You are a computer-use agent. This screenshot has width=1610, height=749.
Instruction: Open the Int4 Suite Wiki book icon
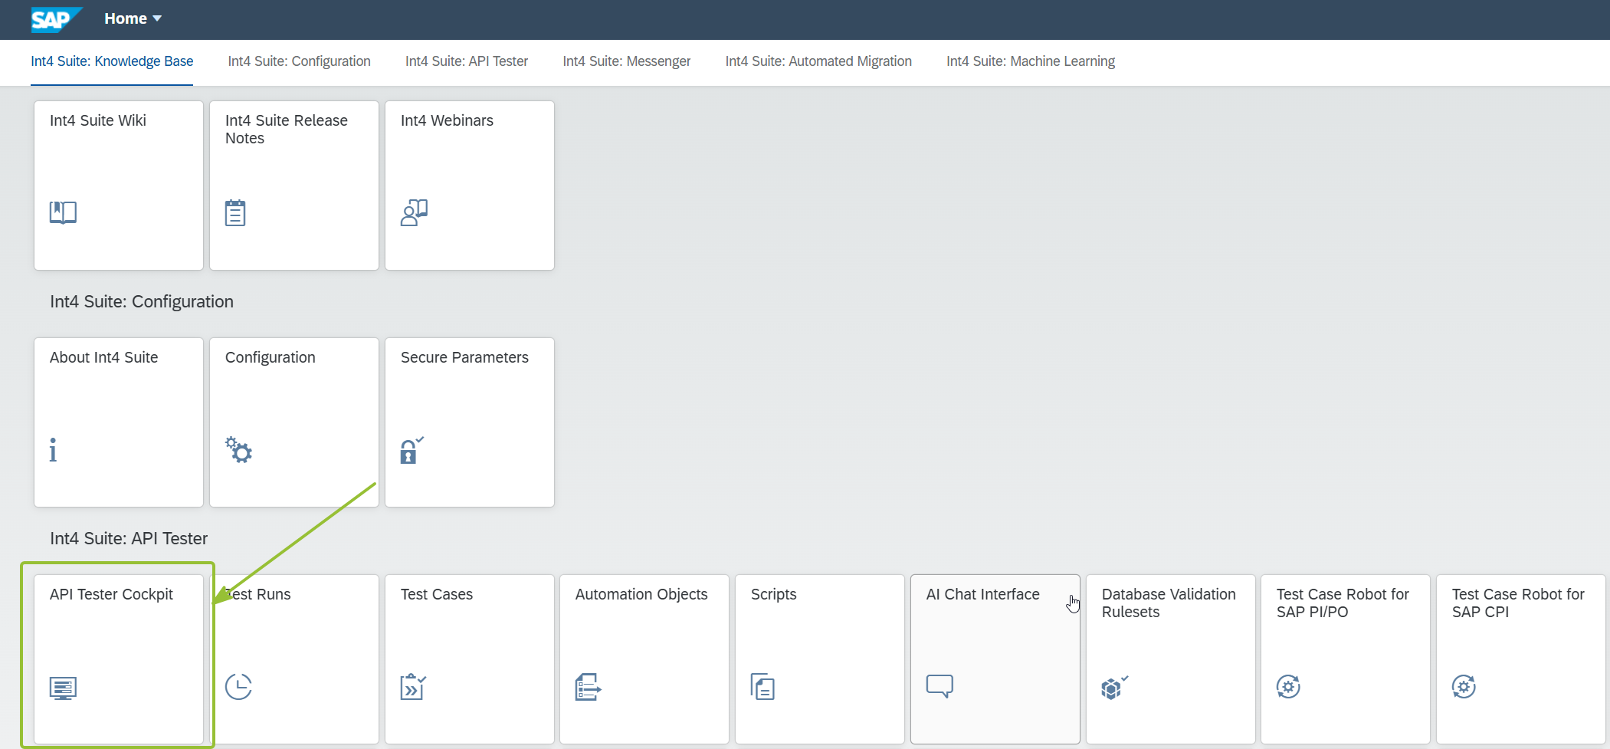[63, 212]
